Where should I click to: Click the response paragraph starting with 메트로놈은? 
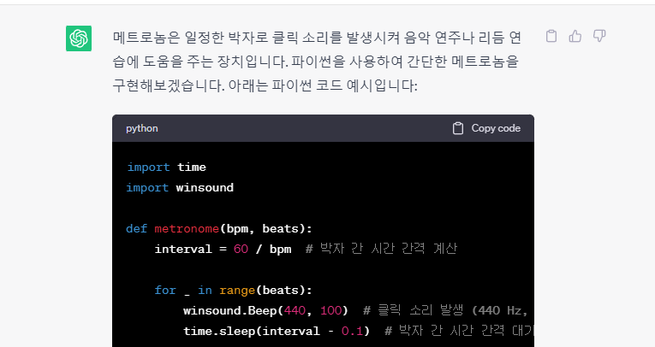point(317,50)
